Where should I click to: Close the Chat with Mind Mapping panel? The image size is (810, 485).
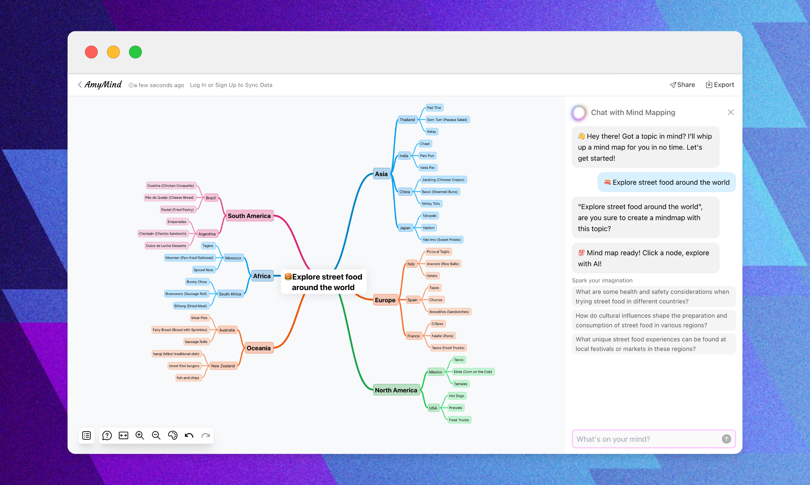(731, 112)
